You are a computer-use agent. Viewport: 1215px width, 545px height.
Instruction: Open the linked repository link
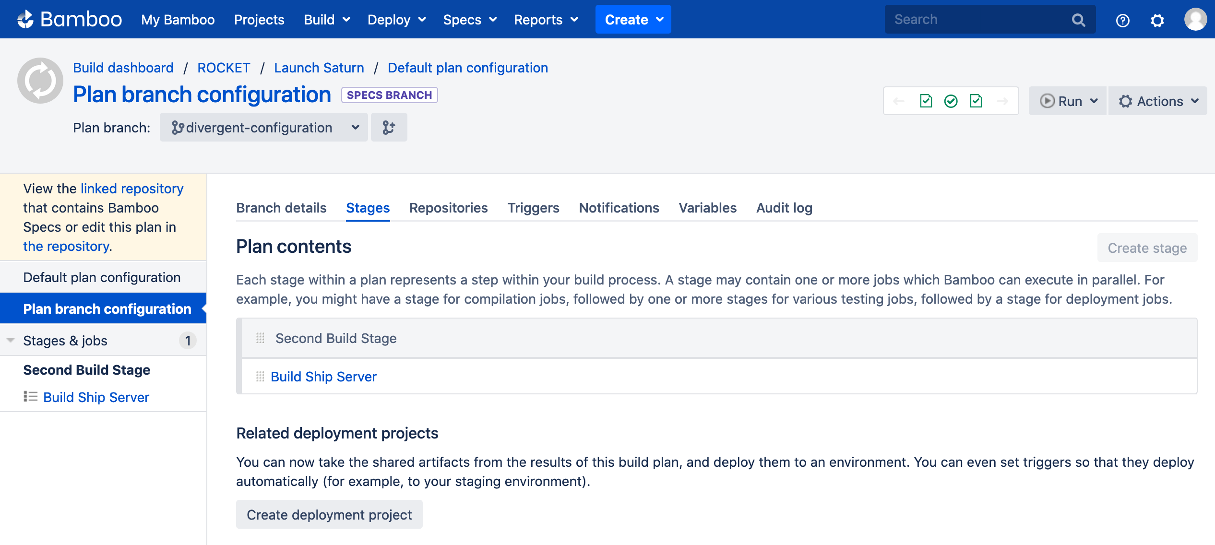click(132, 189)
